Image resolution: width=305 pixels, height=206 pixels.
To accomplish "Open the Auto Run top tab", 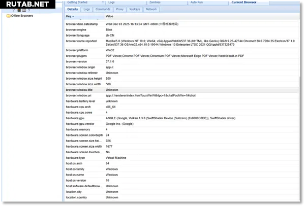I will [x=196, y=3].
